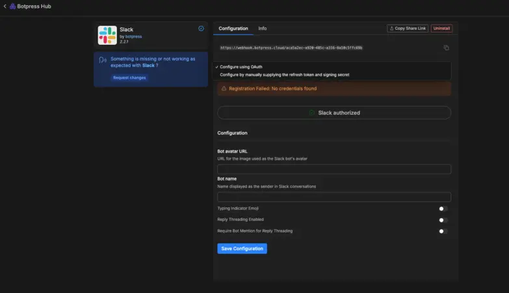Image resolution: width=509 pixels, height=293 pixels.
Task: Click the version 2.2.1 text
Action: (124, 42)
